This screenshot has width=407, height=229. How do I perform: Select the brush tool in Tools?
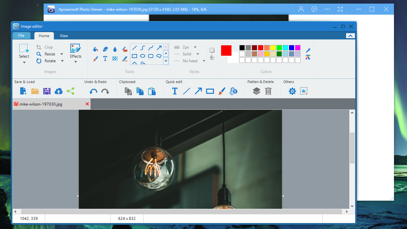[x=95, y=59]
